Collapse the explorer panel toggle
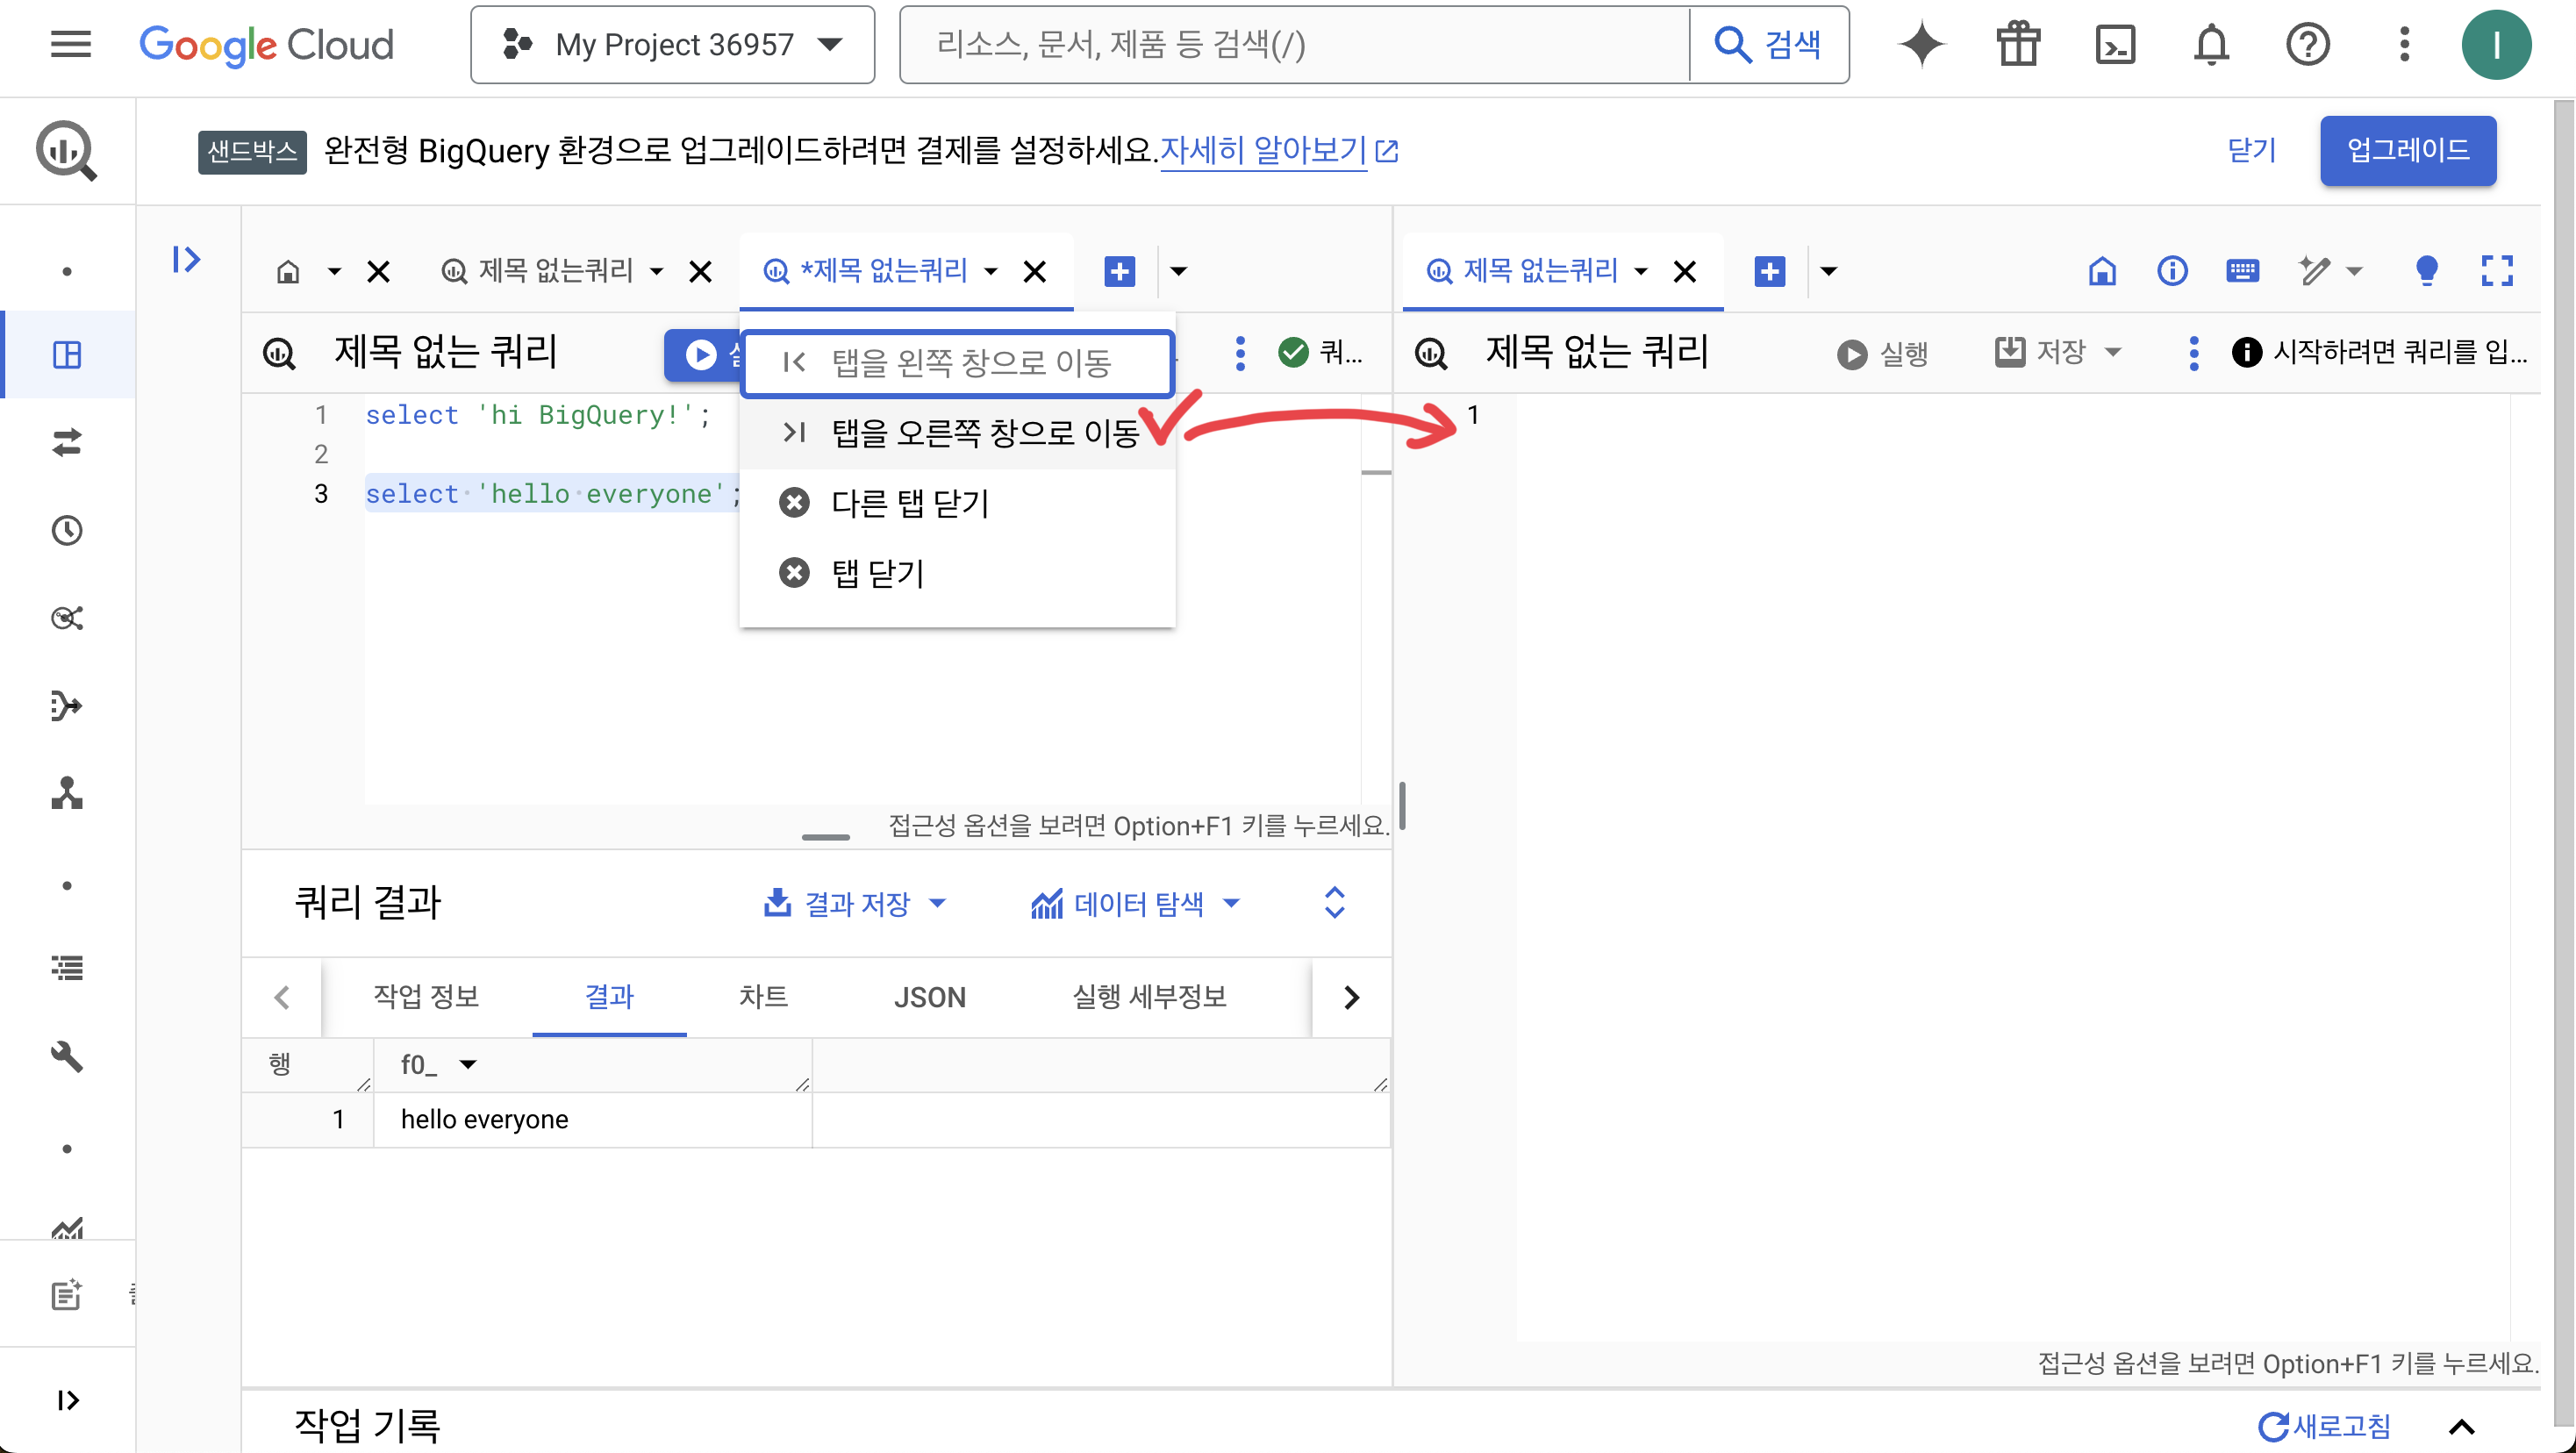 point(186,260)
